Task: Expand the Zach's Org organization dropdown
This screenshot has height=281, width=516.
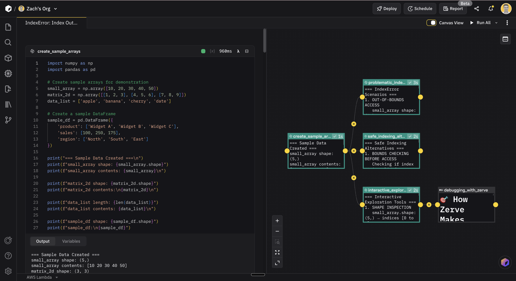Action: pyautogui.click(x=56, y=9)
